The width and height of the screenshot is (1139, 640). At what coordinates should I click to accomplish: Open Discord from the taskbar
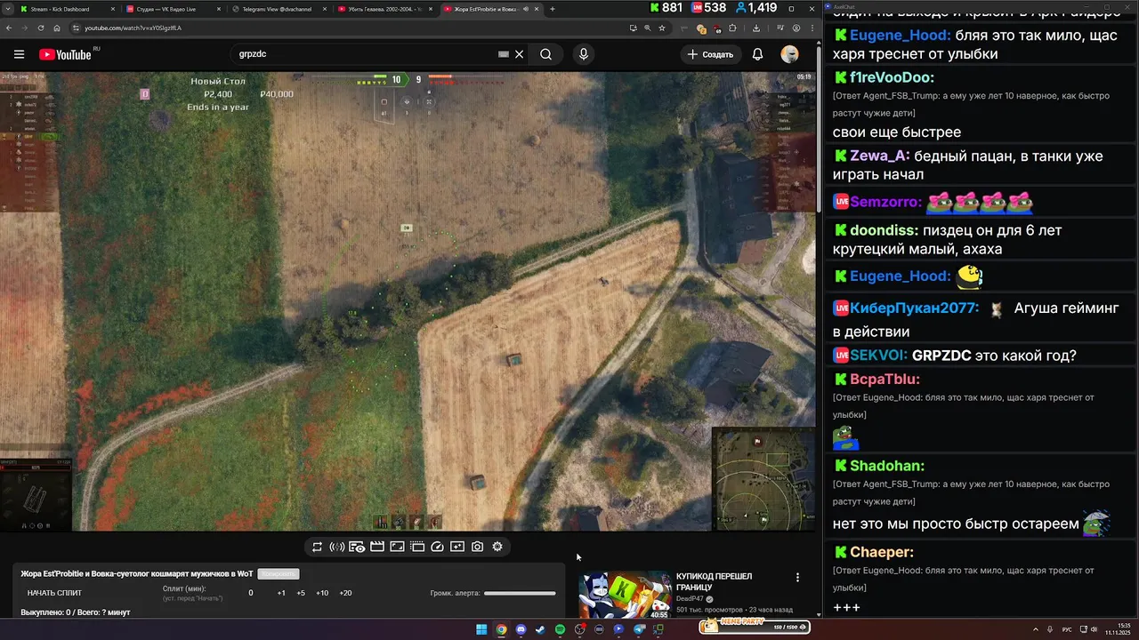pos(521,629)
